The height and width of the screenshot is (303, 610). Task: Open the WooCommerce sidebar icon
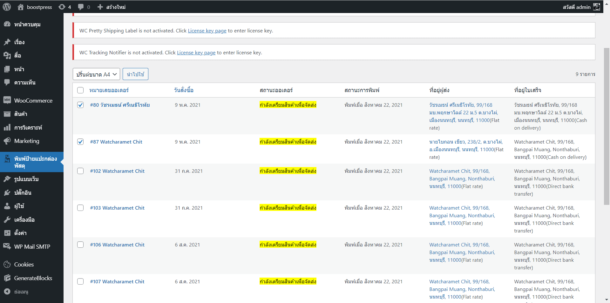click(x=7, y=100)
